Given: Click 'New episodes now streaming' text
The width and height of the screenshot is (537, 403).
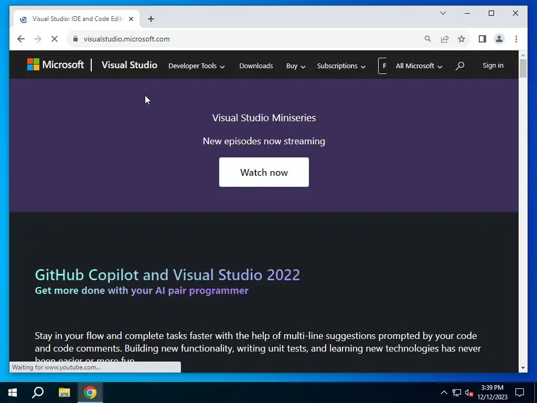Looking at the screenshot, I should pyautogui.click(x=264, y=141).
